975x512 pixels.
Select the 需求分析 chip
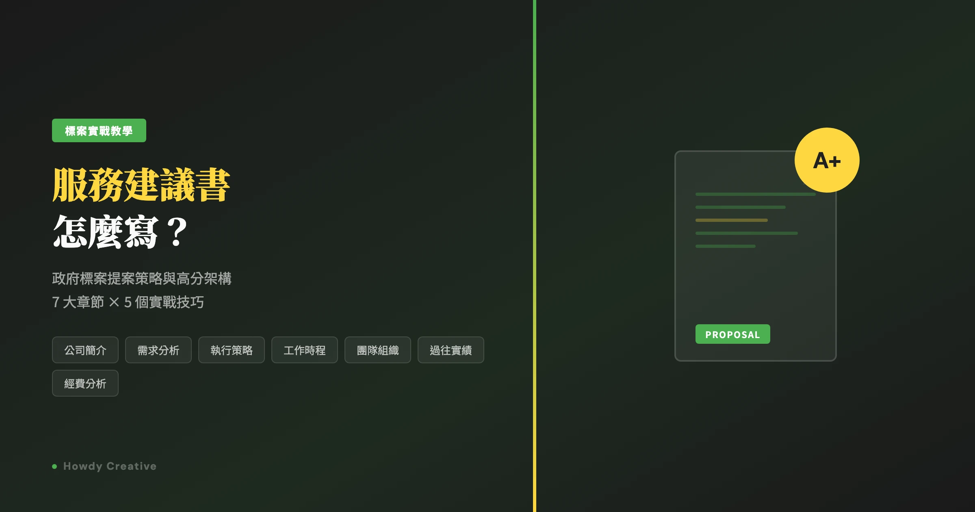point(158,350)
